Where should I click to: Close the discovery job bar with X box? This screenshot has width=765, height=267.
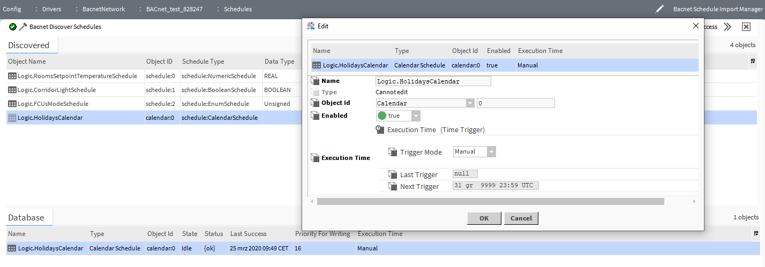(x=746, y=27)
